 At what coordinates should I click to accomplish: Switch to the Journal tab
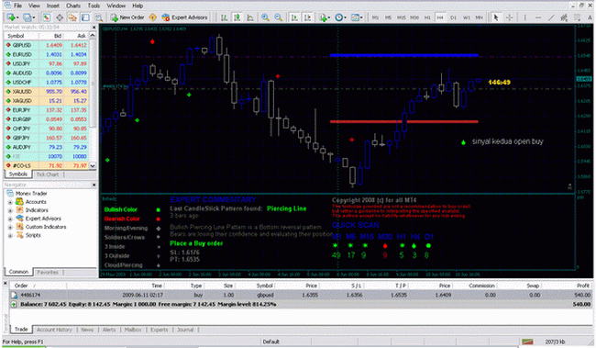click(185, 330)
